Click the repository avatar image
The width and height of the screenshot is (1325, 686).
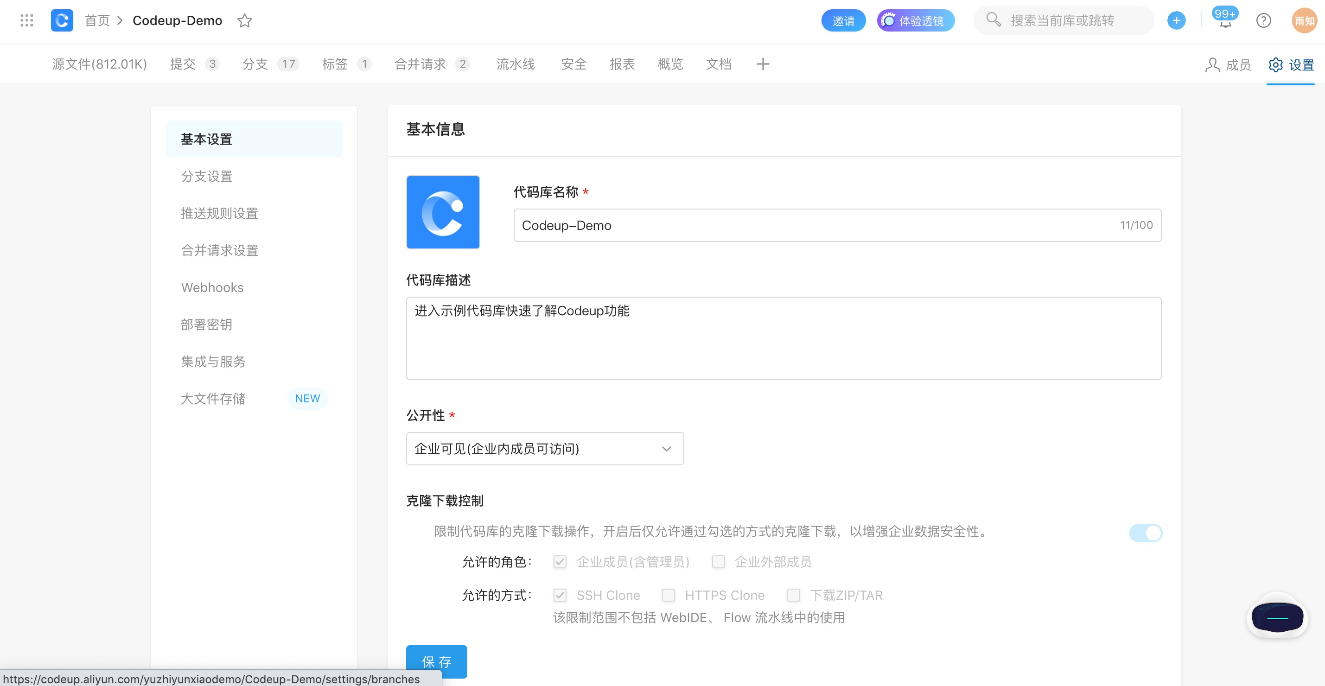click(443, 212)
